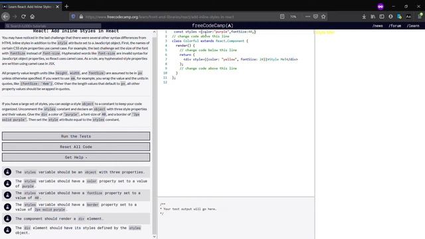Click the 'class Colorful extends React.Component' line
The height and width of the screenshot is (239, 425).
pos(210,41)
